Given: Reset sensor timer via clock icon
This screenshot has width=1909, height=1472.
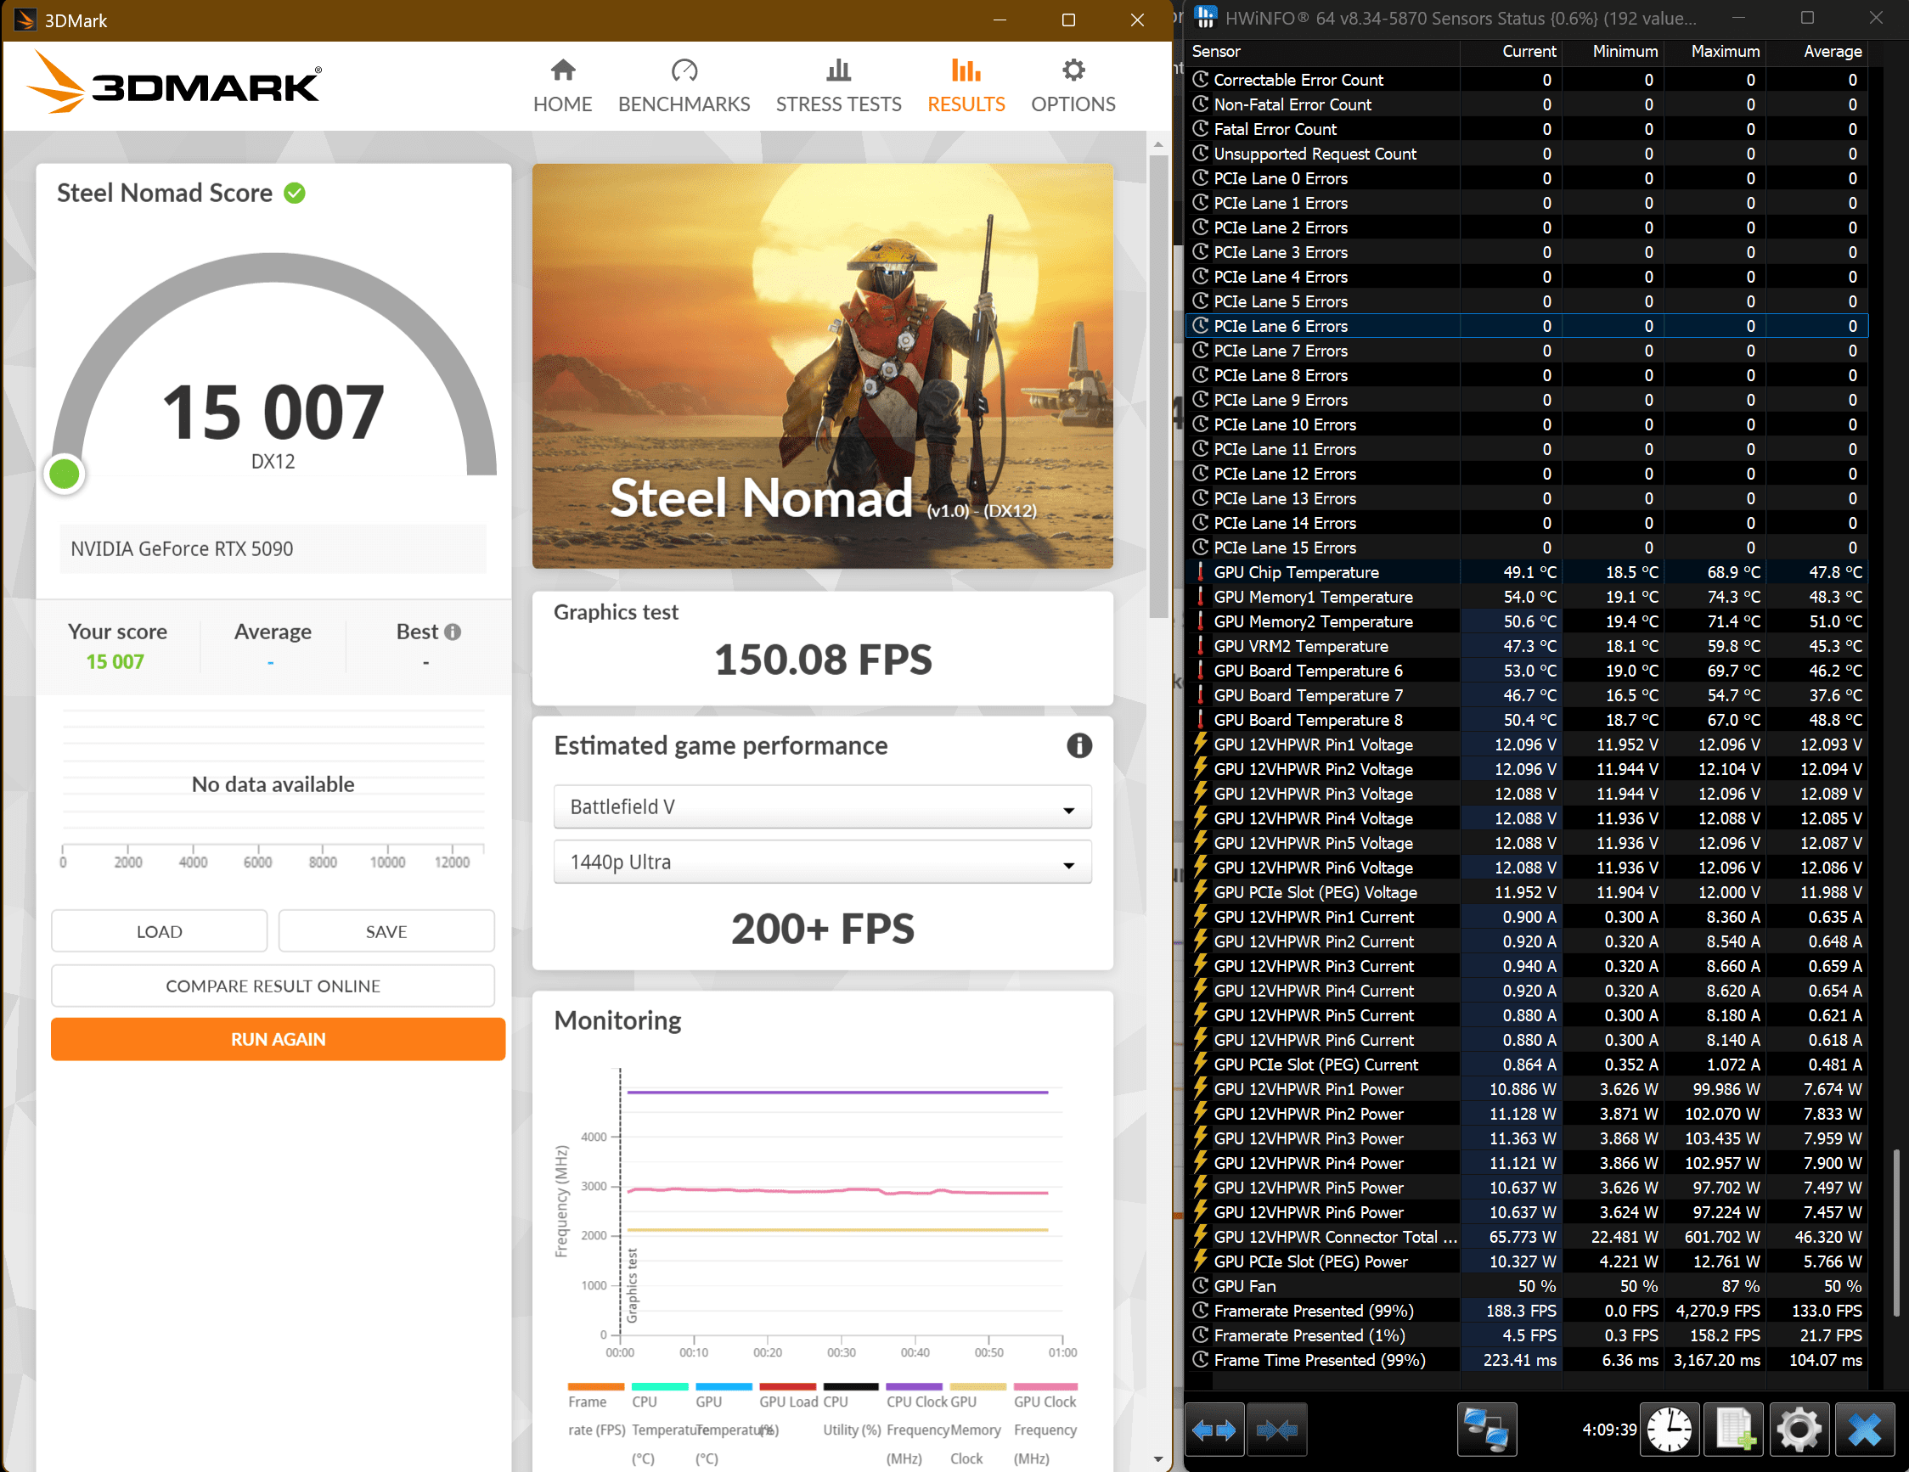Looking at the screenshot, I should [1669, 1430].
